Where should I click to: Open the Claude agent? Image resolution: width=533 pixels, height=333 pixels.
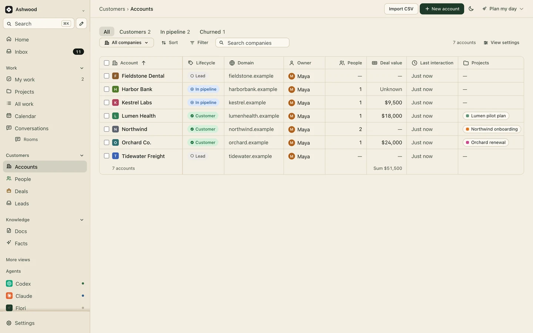point(45,296)
